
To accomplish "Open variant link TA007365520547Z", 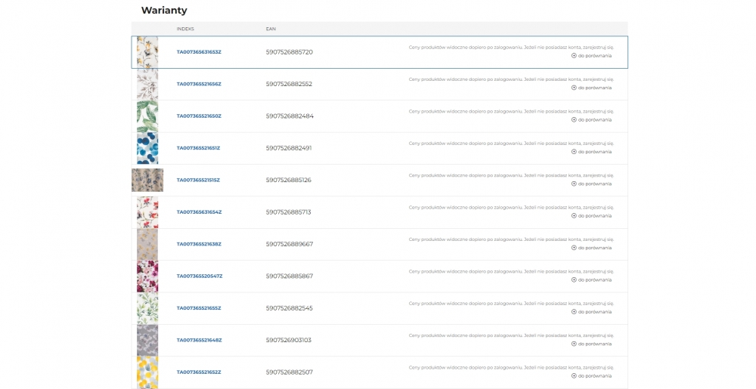I will (x=200, y=276).
